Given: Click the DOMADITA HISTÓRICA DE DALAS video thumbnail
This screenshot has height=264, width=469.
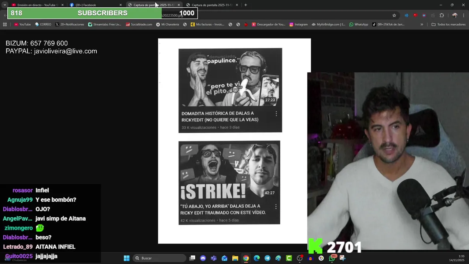Looking at the screenshot, I should [230, 77].
